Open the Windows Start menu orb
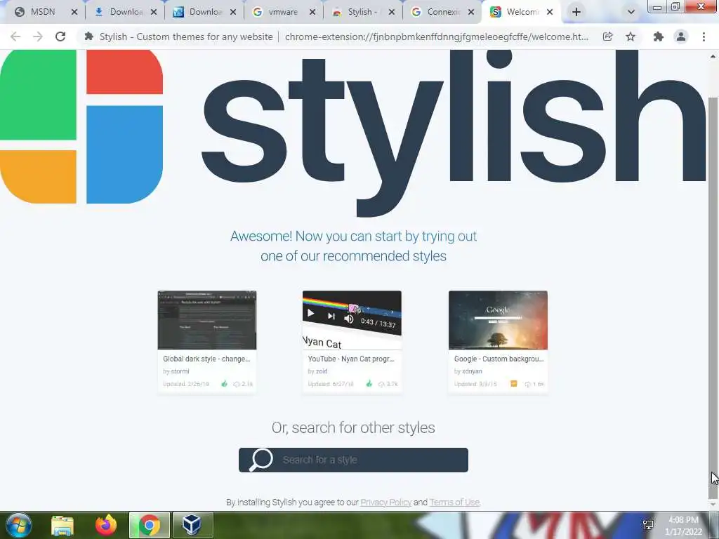Image resolution: width=719 pixels, height=539 pixels. click(18, 525)
